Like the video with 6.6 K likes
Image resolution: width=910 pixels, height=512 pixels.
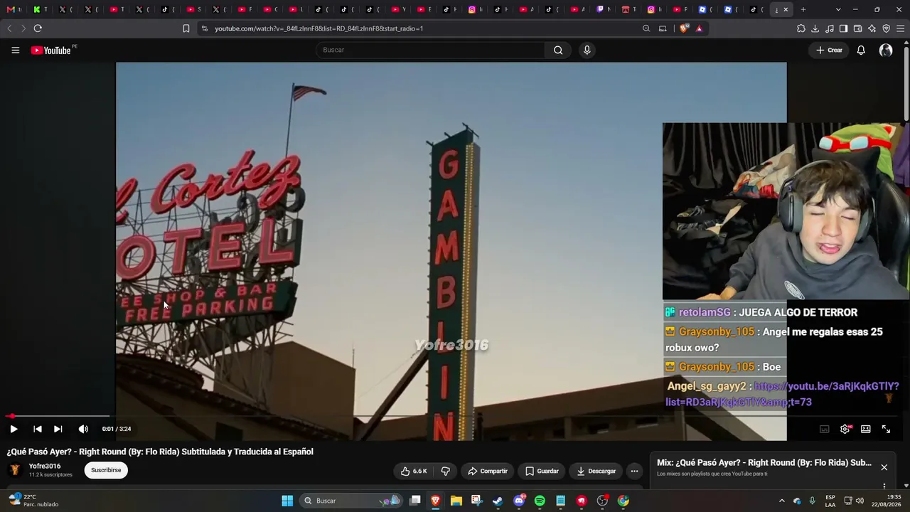click(x=414, y=471)
